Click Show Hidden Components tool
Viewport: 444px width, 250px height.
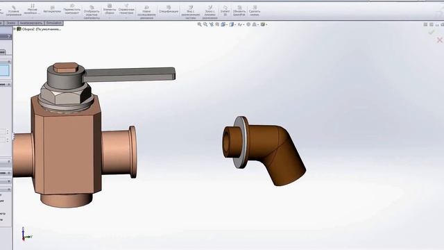coord(92,12)
